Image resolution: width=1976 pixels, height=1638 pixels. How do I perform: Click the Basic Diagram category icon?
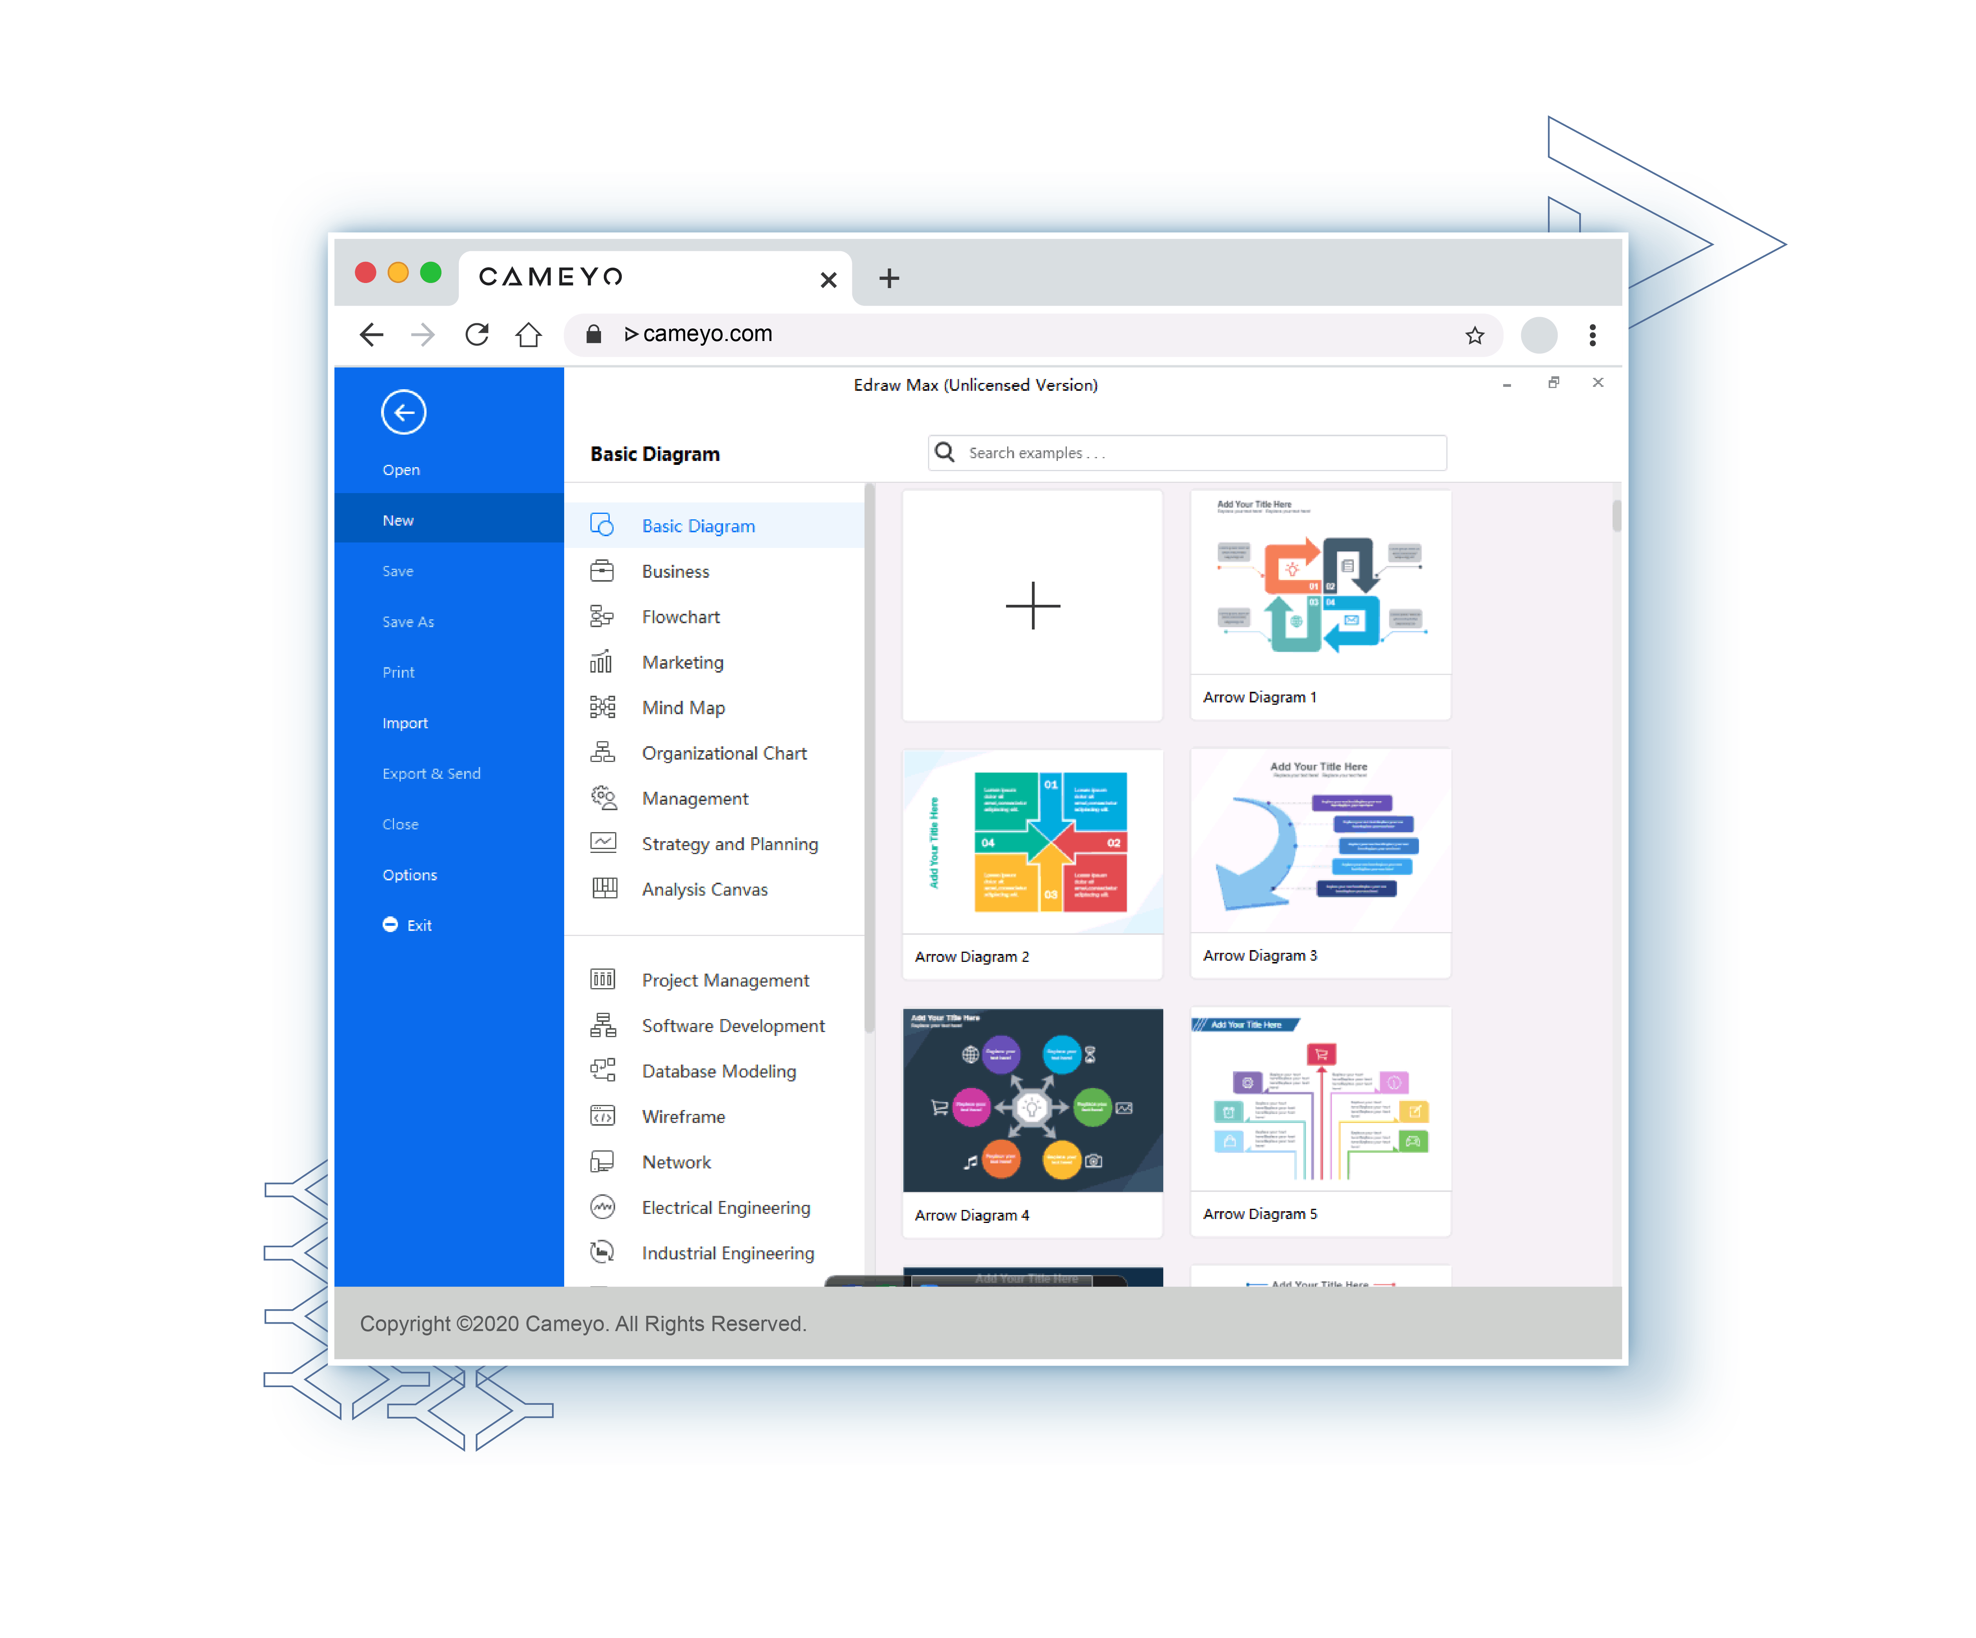point(606,525)
